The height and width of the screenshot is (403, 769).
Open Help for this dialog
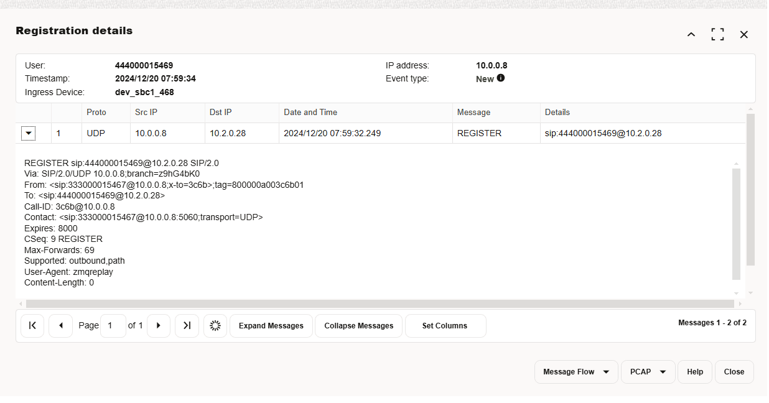click(695, 371)
